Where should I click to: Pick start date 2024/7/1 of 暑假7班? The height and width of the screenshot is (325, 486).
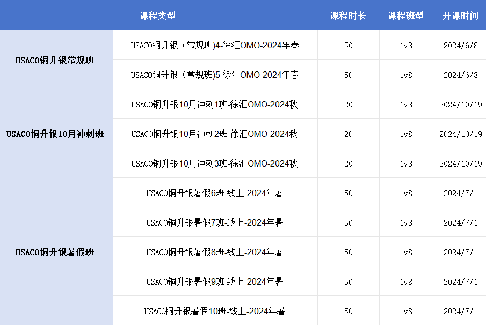pyautogui.click(x=461, y=222)
